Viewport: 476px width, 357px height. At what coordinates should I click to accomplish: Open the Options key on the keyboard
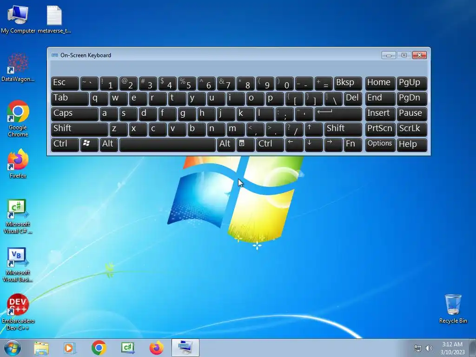[x=380, y=145]
